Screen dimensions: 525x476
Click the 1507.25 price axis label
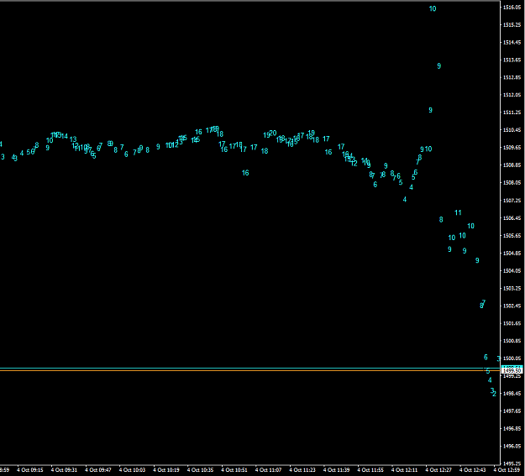[x=512, y=200]
